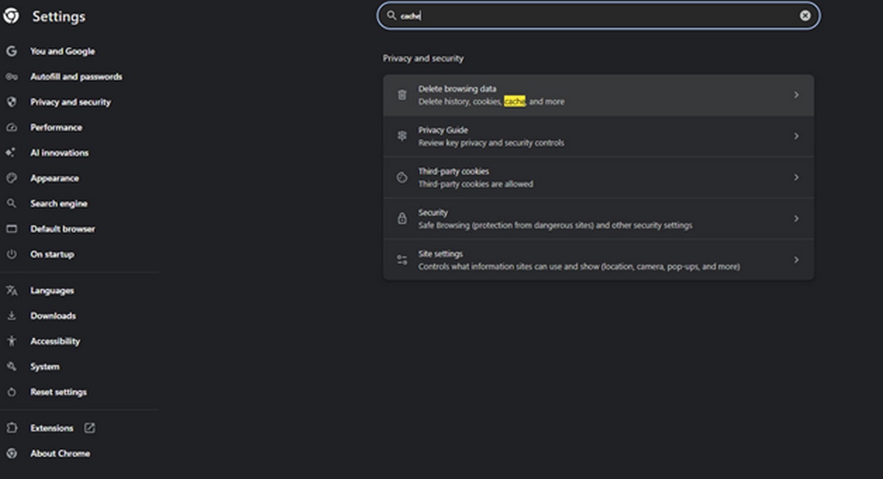Open Accessibility settings section
Viewport: 883px width, 479px height.
pos(55,341)
